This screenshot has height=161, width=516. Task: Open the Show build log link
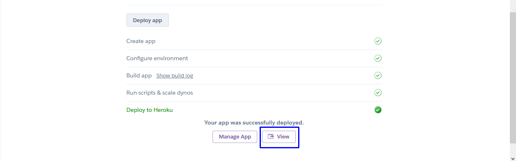pyautogui.click(x=174, y=75)
